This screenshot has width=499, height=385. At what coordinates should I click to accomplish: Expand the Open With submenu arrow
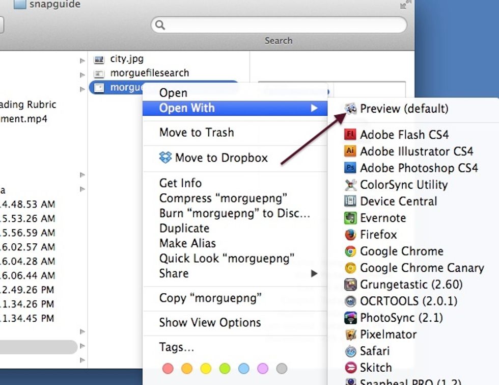click(314, 108)
